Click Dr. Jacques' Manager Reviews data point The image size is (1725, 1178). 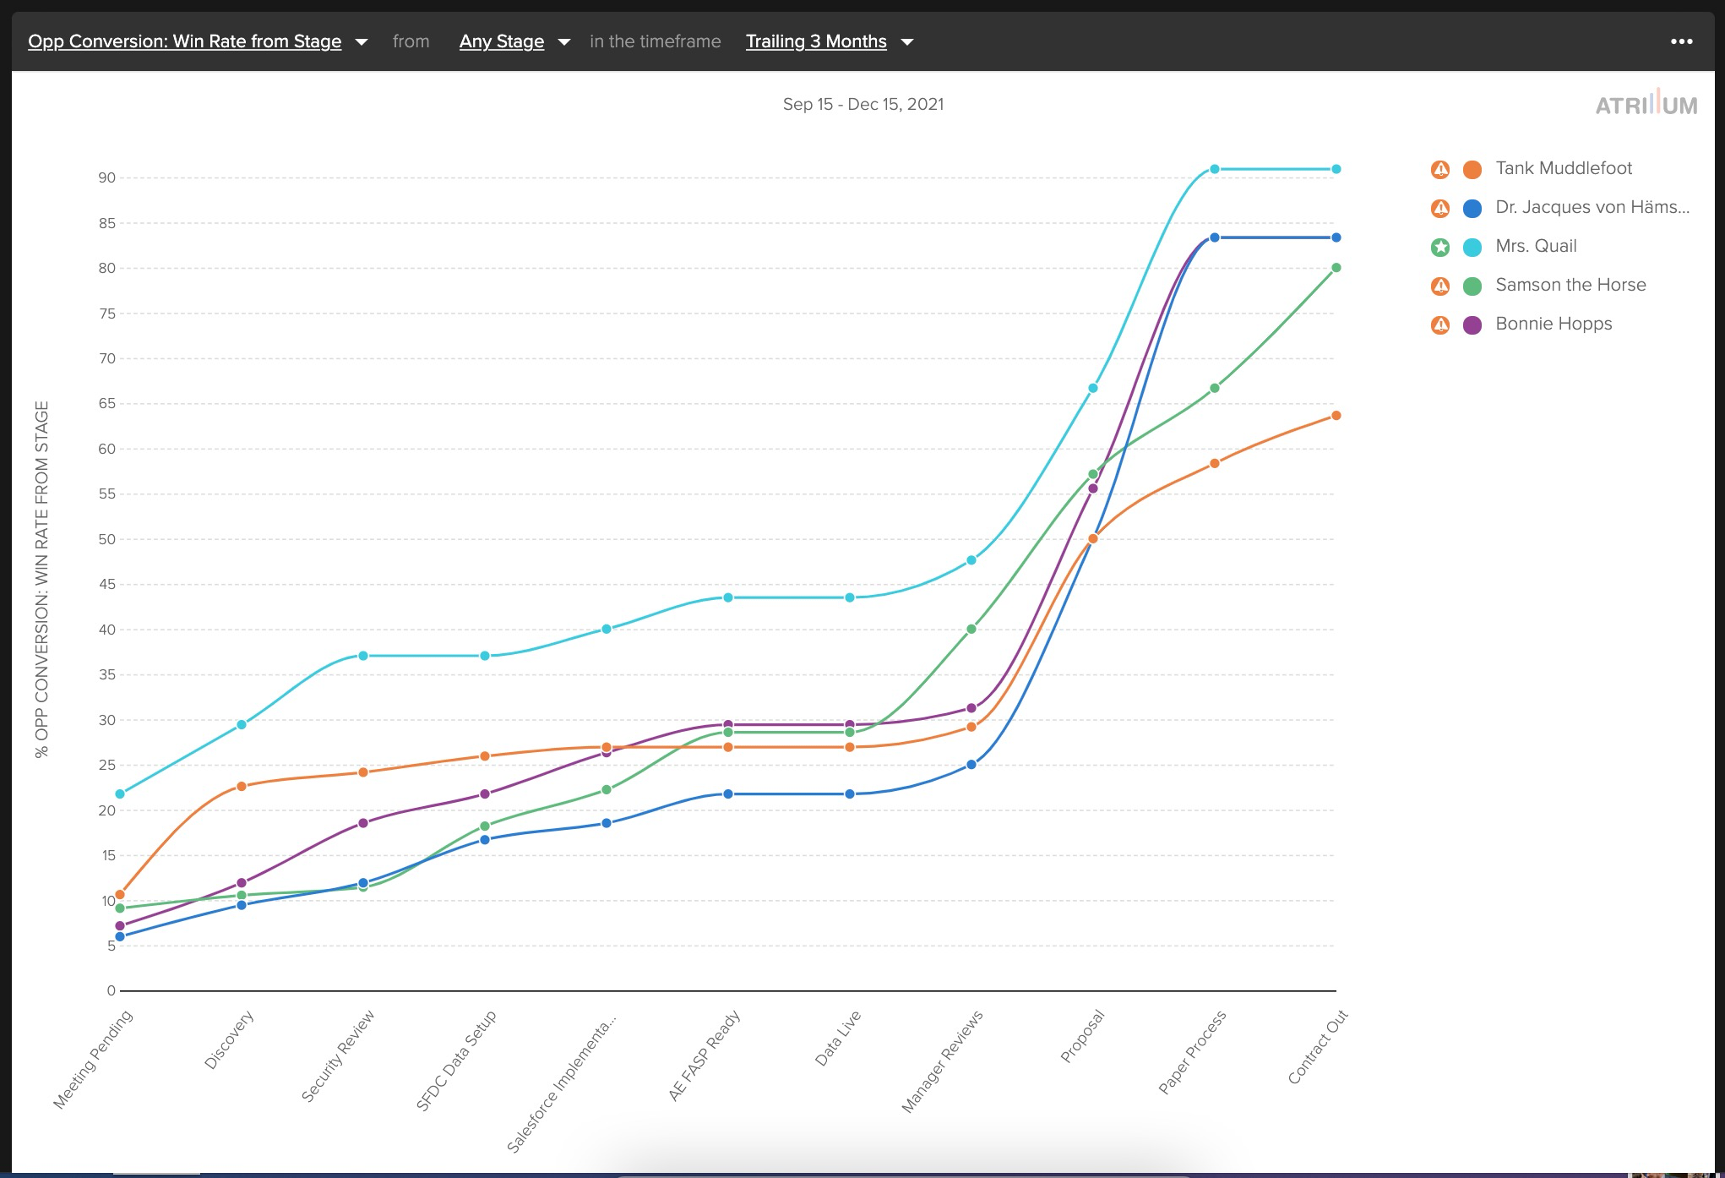(x=971, y=765)
